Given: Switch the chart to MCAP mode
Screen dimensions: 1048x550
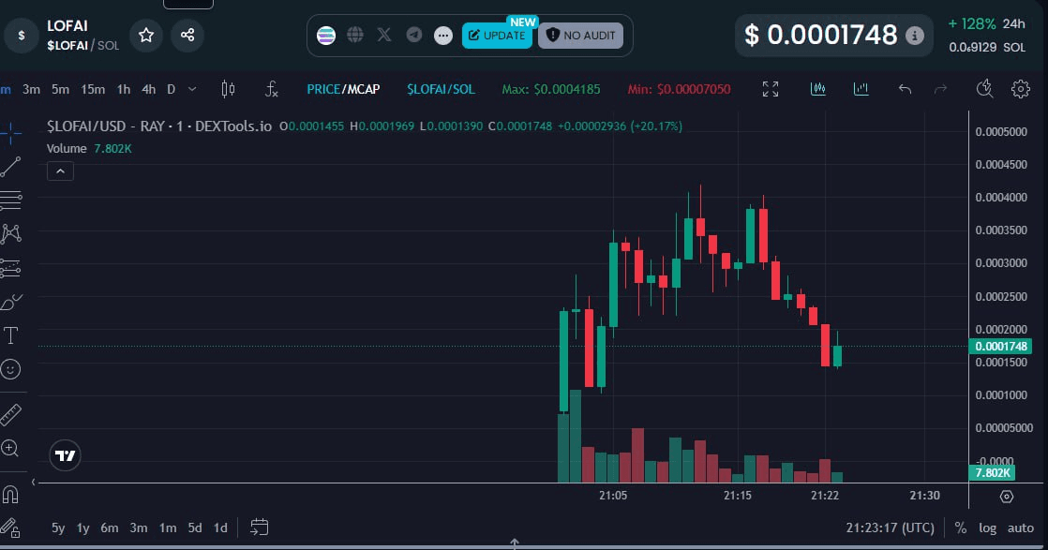Looking at the screenshot, I should pyautogui.click(x=364, y=89).
